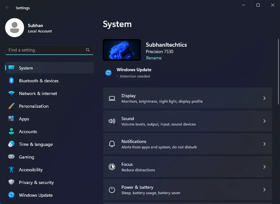Click the Focus target icon
The height and width of the screenshot is (204, 280).
coord(112,167)
